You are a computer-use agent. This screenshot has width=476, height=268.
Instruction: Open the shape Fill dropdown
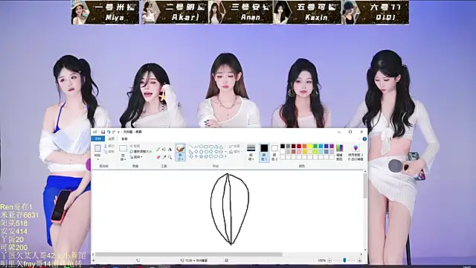click(236, 152)
